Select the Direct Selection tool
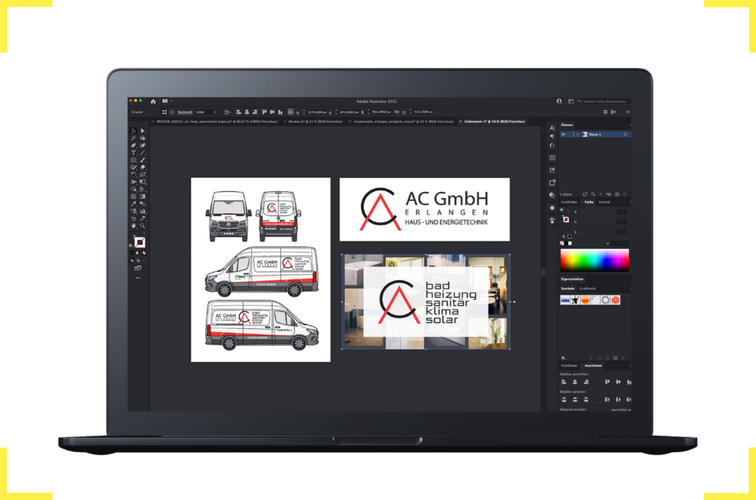This screenshot has width=756, height=500. (142, 131)
